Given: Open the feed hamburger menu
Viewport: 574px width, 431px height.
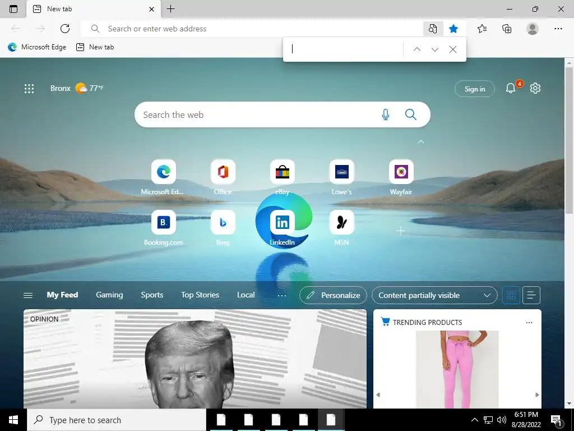Looking at the screenshot, I should [x=28, y=295].
